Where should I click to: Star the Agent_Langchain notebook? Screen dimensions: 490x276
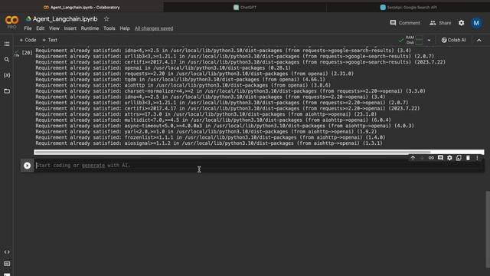coord(106,19)
